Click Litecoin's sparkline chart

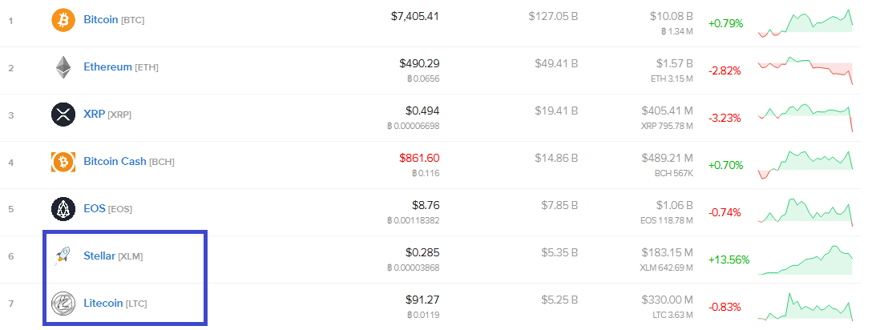(x=805, y=306)
